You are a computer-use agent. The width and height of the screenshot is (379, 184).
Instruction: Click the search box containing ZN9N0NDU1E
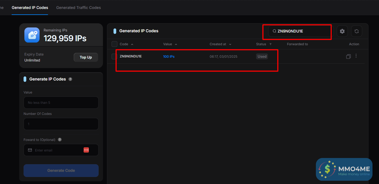(300, 31)
